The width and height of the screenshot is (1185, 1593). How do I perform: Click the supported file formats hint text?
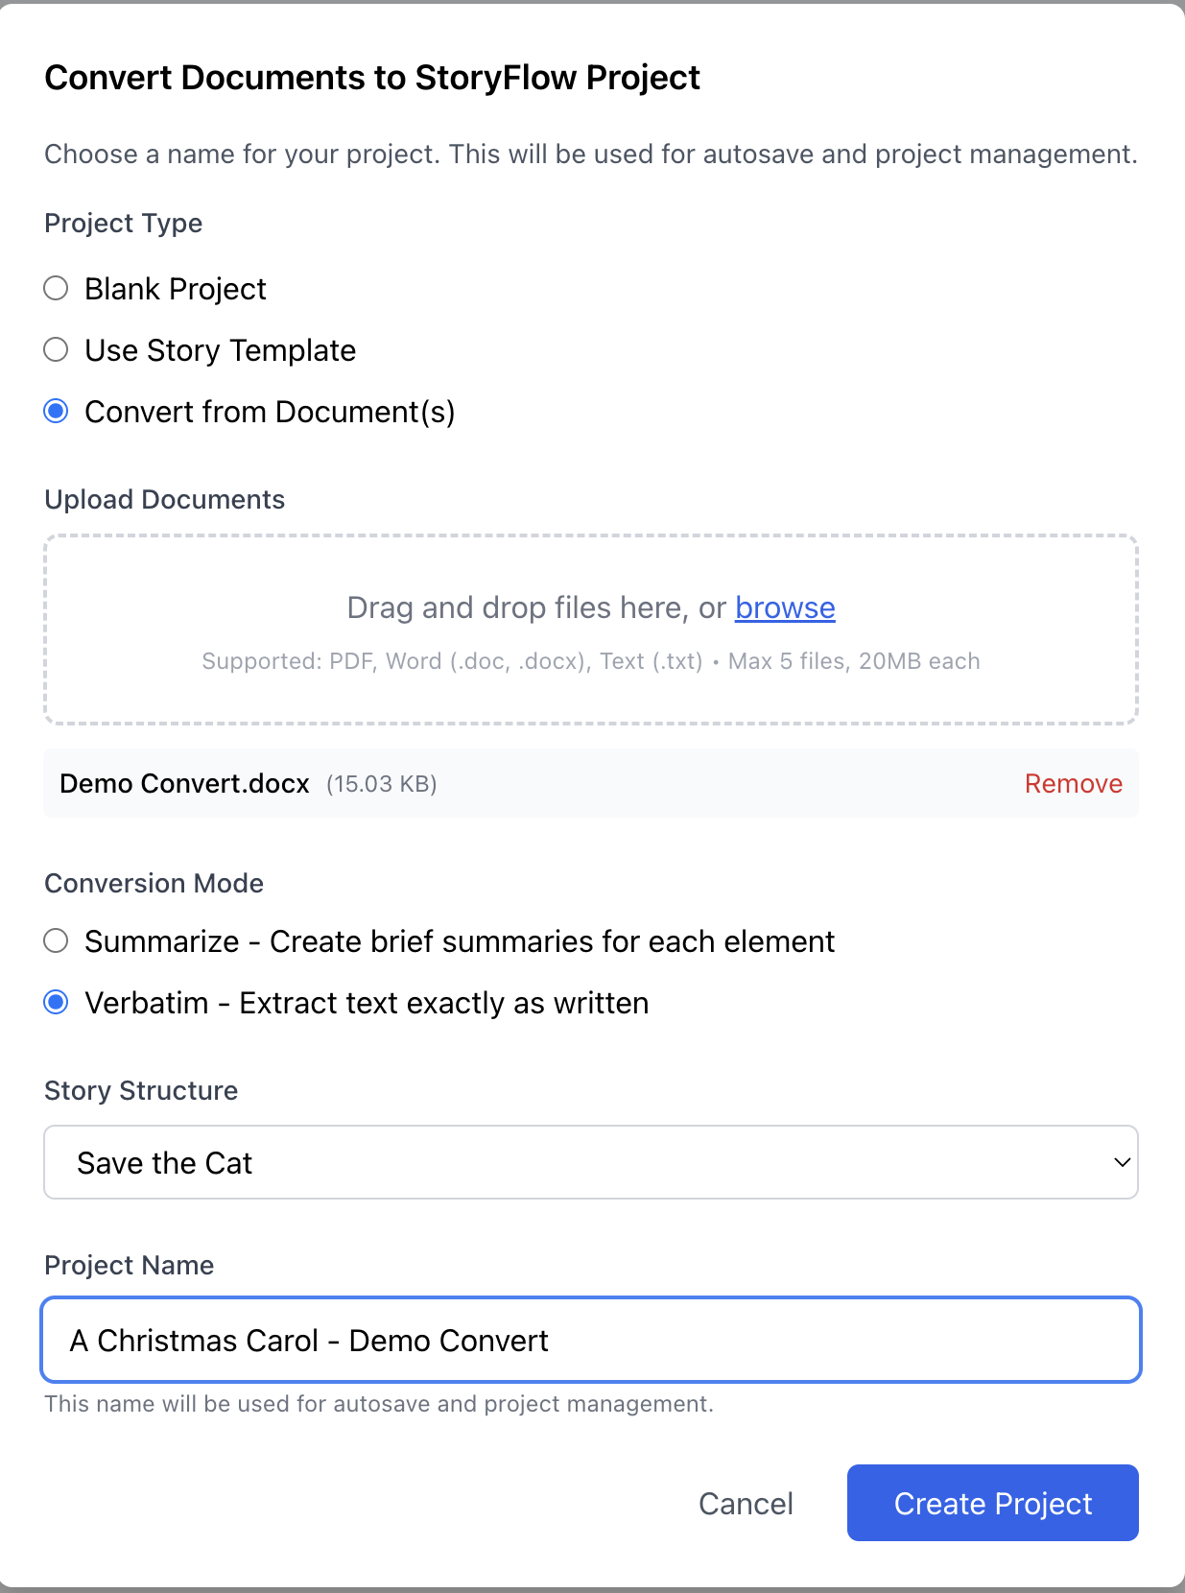590,660
